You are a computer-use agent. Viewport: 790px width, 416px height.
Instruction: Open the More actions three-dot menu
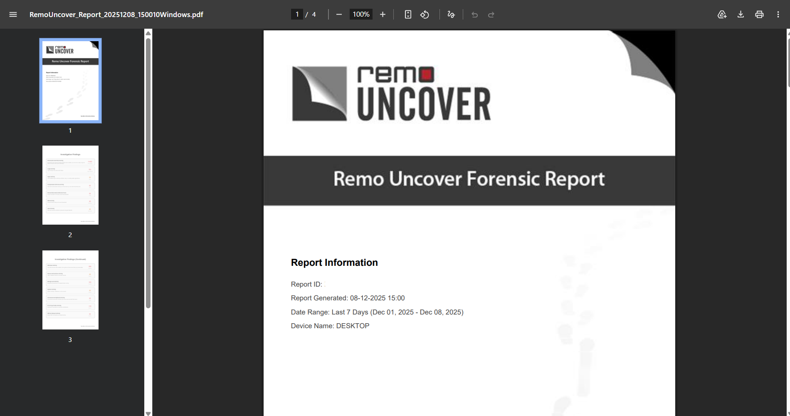[x=778, y=15]
